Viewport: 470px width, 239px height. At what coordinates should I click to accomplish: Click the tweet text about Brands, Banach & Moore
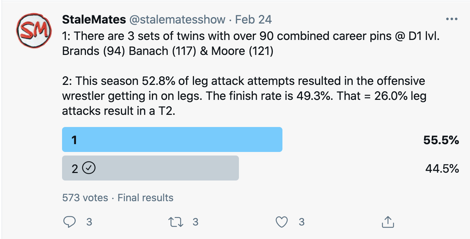click(168, 51)
